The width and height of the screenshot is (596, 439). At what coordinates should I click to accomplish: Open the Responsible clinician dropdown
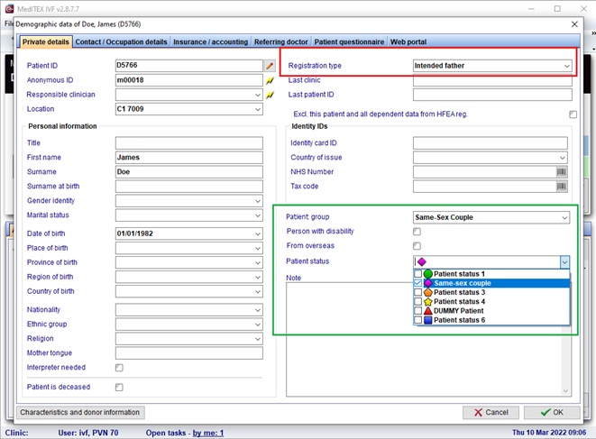click(x=258, y=95)
